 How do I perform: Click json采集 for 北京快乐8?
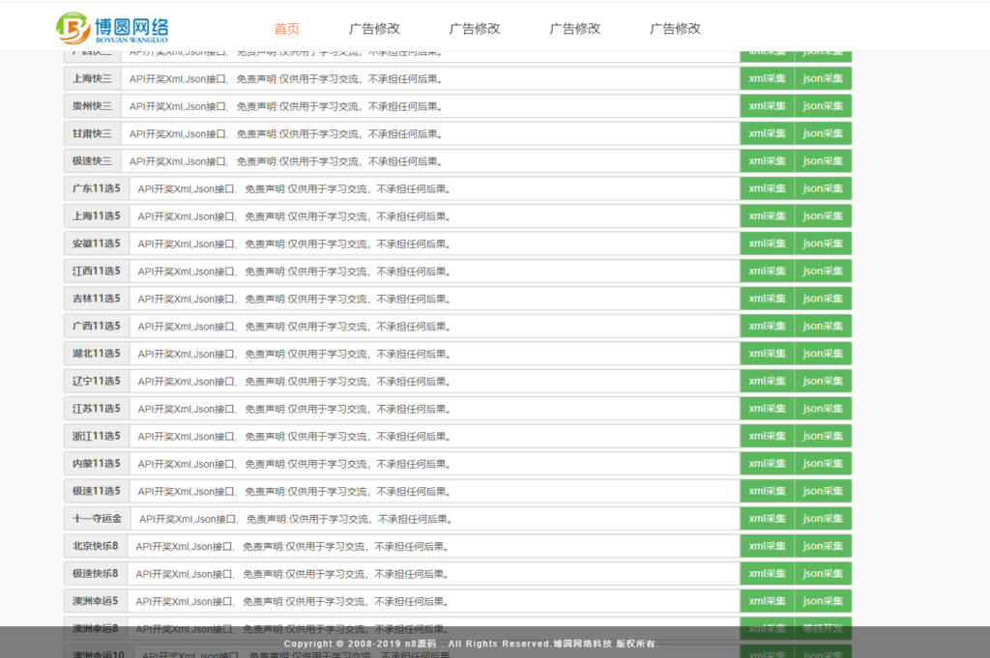coord(823,546)
